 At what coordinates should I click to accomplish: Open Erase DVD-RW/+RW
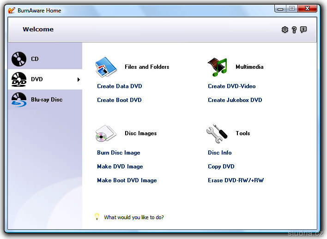coord(236,180)
